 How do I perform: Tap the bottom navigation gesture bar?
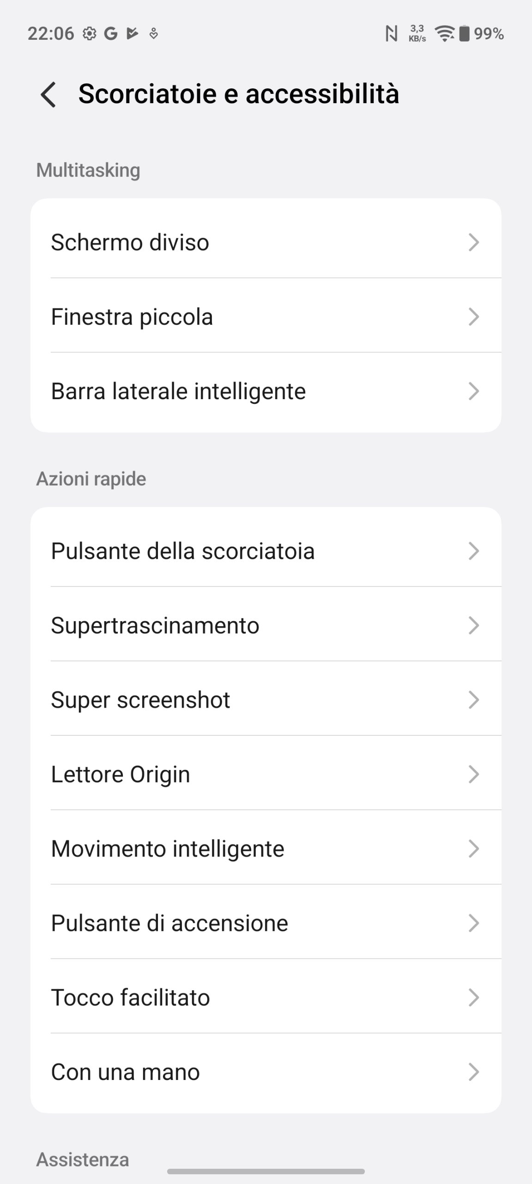coord(266,1171)
